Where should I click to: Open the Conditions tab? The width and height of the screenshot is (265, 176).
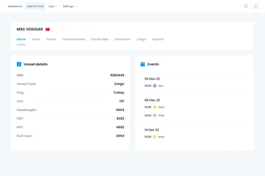(122, 39)
